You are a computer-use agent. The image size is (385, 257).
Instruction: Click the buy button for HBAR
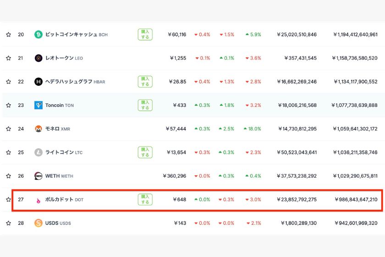[x=145, y=82]
